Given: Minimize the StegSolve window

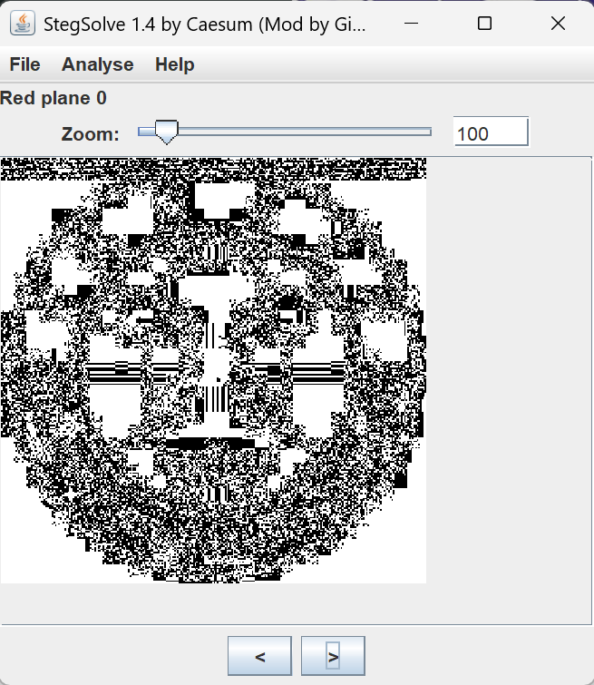Looking at the screenshot, I should click(x=411, y=24).
